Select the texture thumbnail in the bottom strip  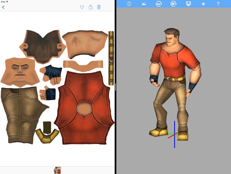point(58,170)
